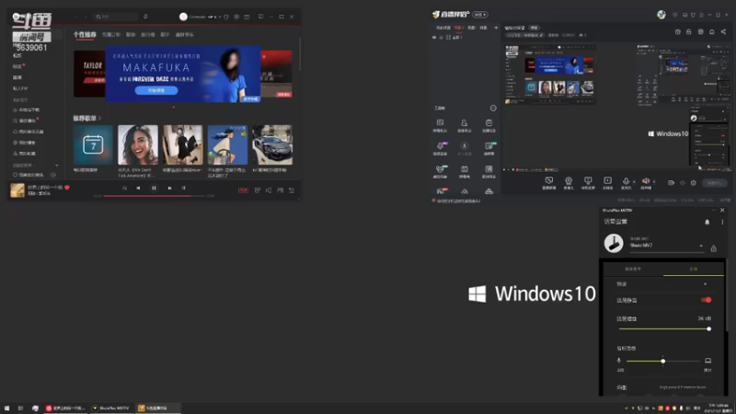
Task: Select the second tab next to 个性推荐
Action: pos(111,35)
